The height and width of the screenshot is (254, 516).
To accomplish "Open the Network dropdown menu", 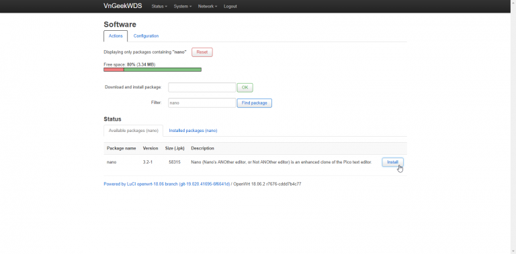I will point(208,6).
